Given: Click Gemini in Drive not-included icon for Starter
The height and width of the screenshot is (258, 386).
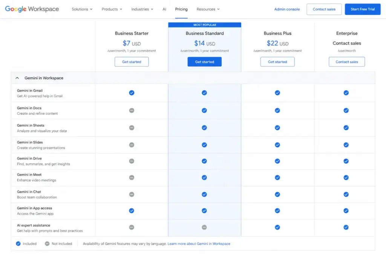Looking at the screenshot, I should 132,161.
